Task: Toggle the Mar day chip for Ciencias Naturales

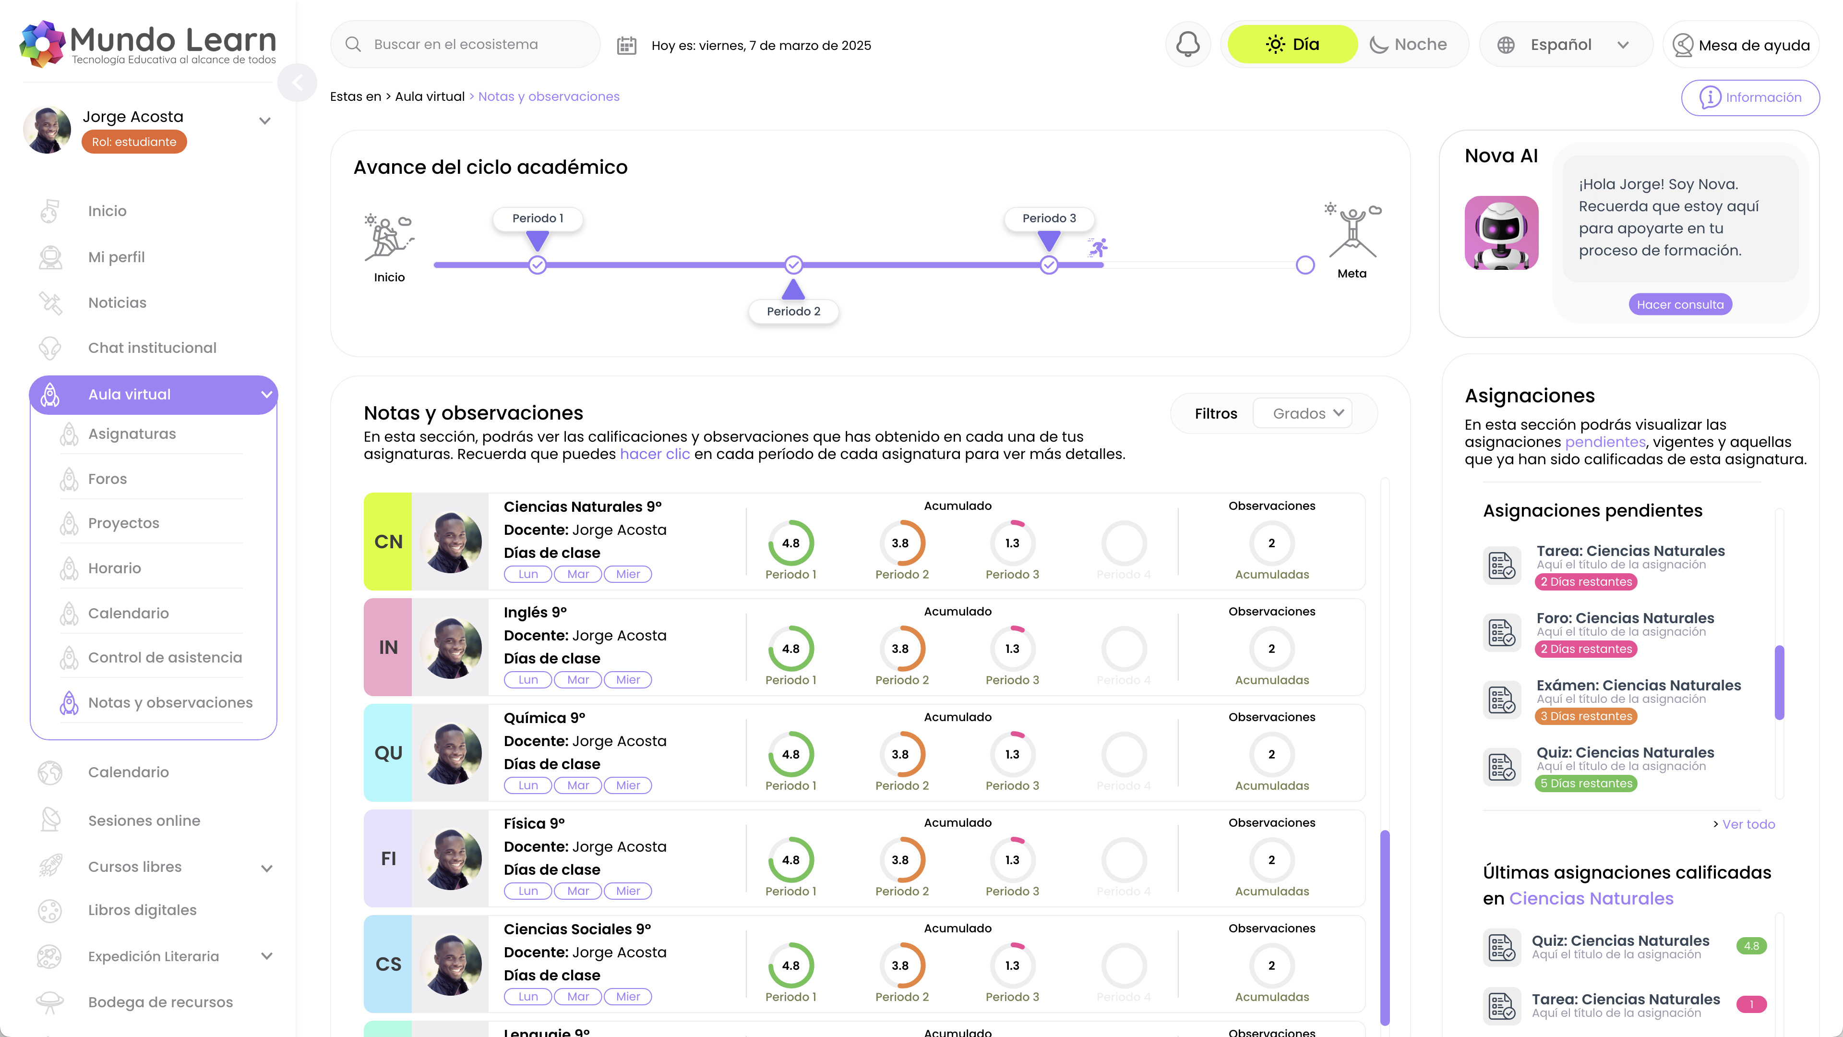Action: point(578,574)
